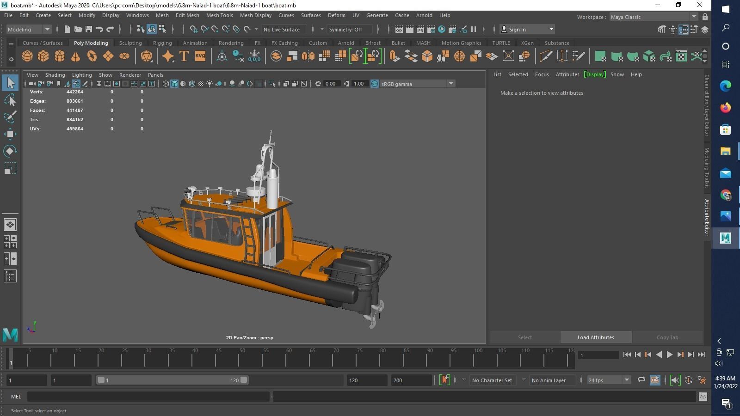This screenshot has width=740, height=416.
Task: Click the Redo arrow icon
Action: pos(110,29)
